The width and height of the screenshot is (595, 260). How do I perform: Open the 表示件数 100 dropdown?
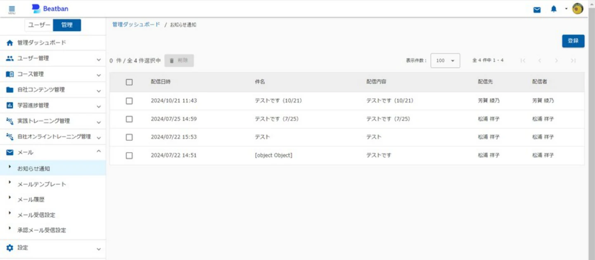pos(445,61)
